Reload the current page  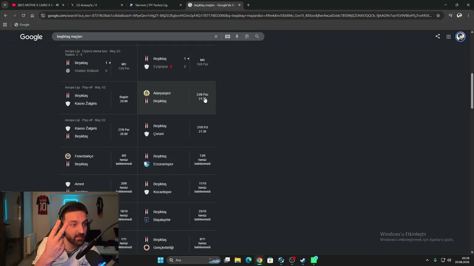pyautogui.click(x=23, y=16)
